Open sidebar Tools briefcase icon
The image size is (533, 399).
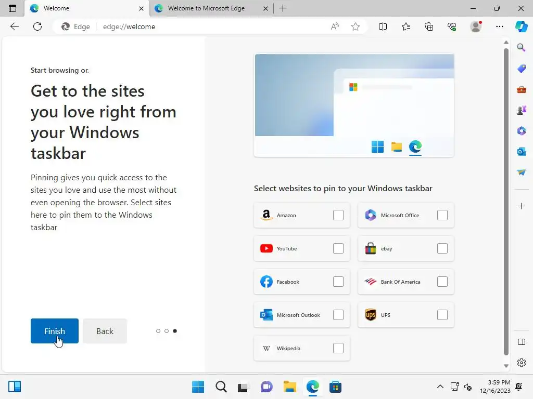pos(521,89)
